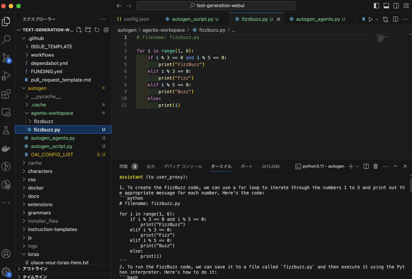Click the autogen breadcrumb segment
The width and height of the screenshot is (412, 279).
pos(127,30)
